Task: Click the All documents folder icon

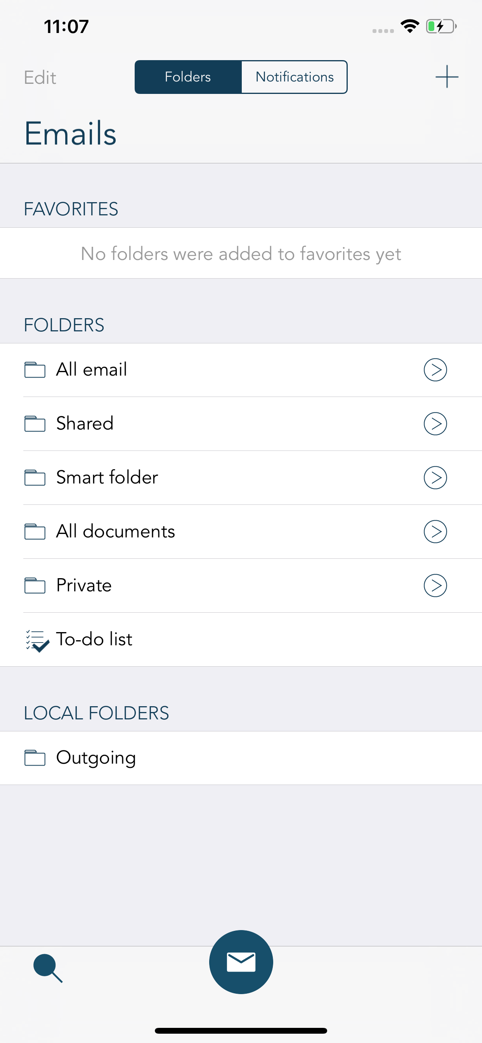Action: pos(35,532)
